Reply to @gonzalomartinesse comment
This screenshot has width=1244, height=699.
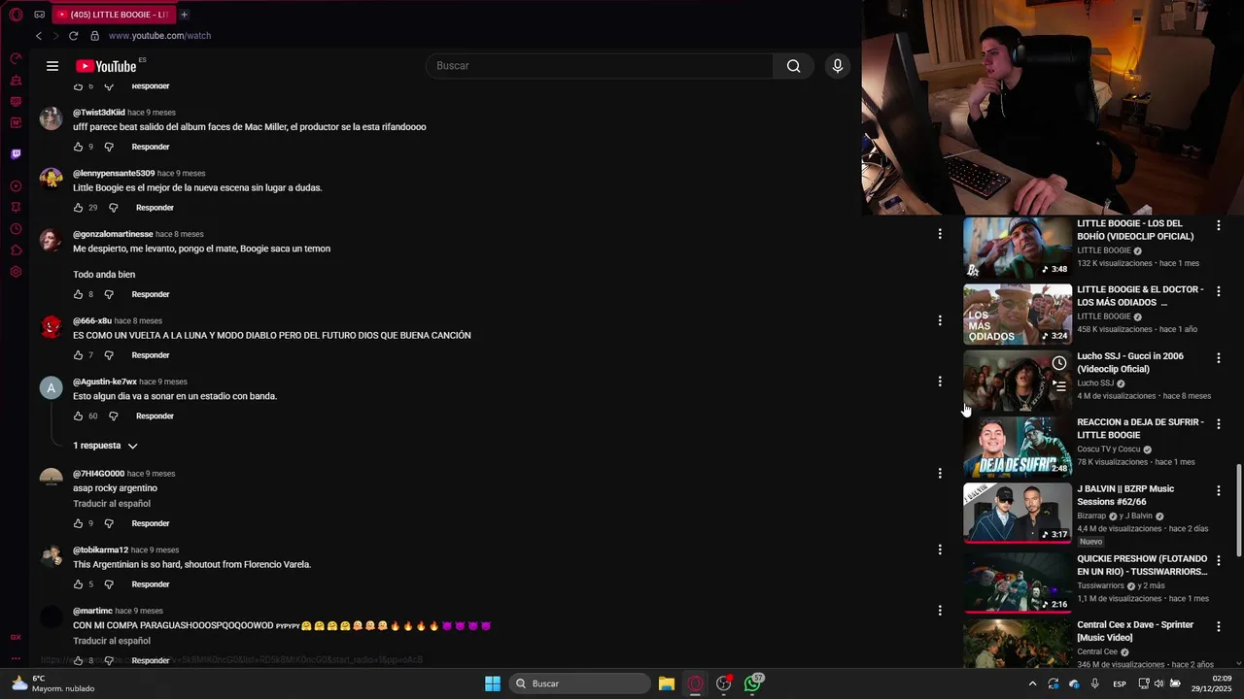(x=151, y=294)
